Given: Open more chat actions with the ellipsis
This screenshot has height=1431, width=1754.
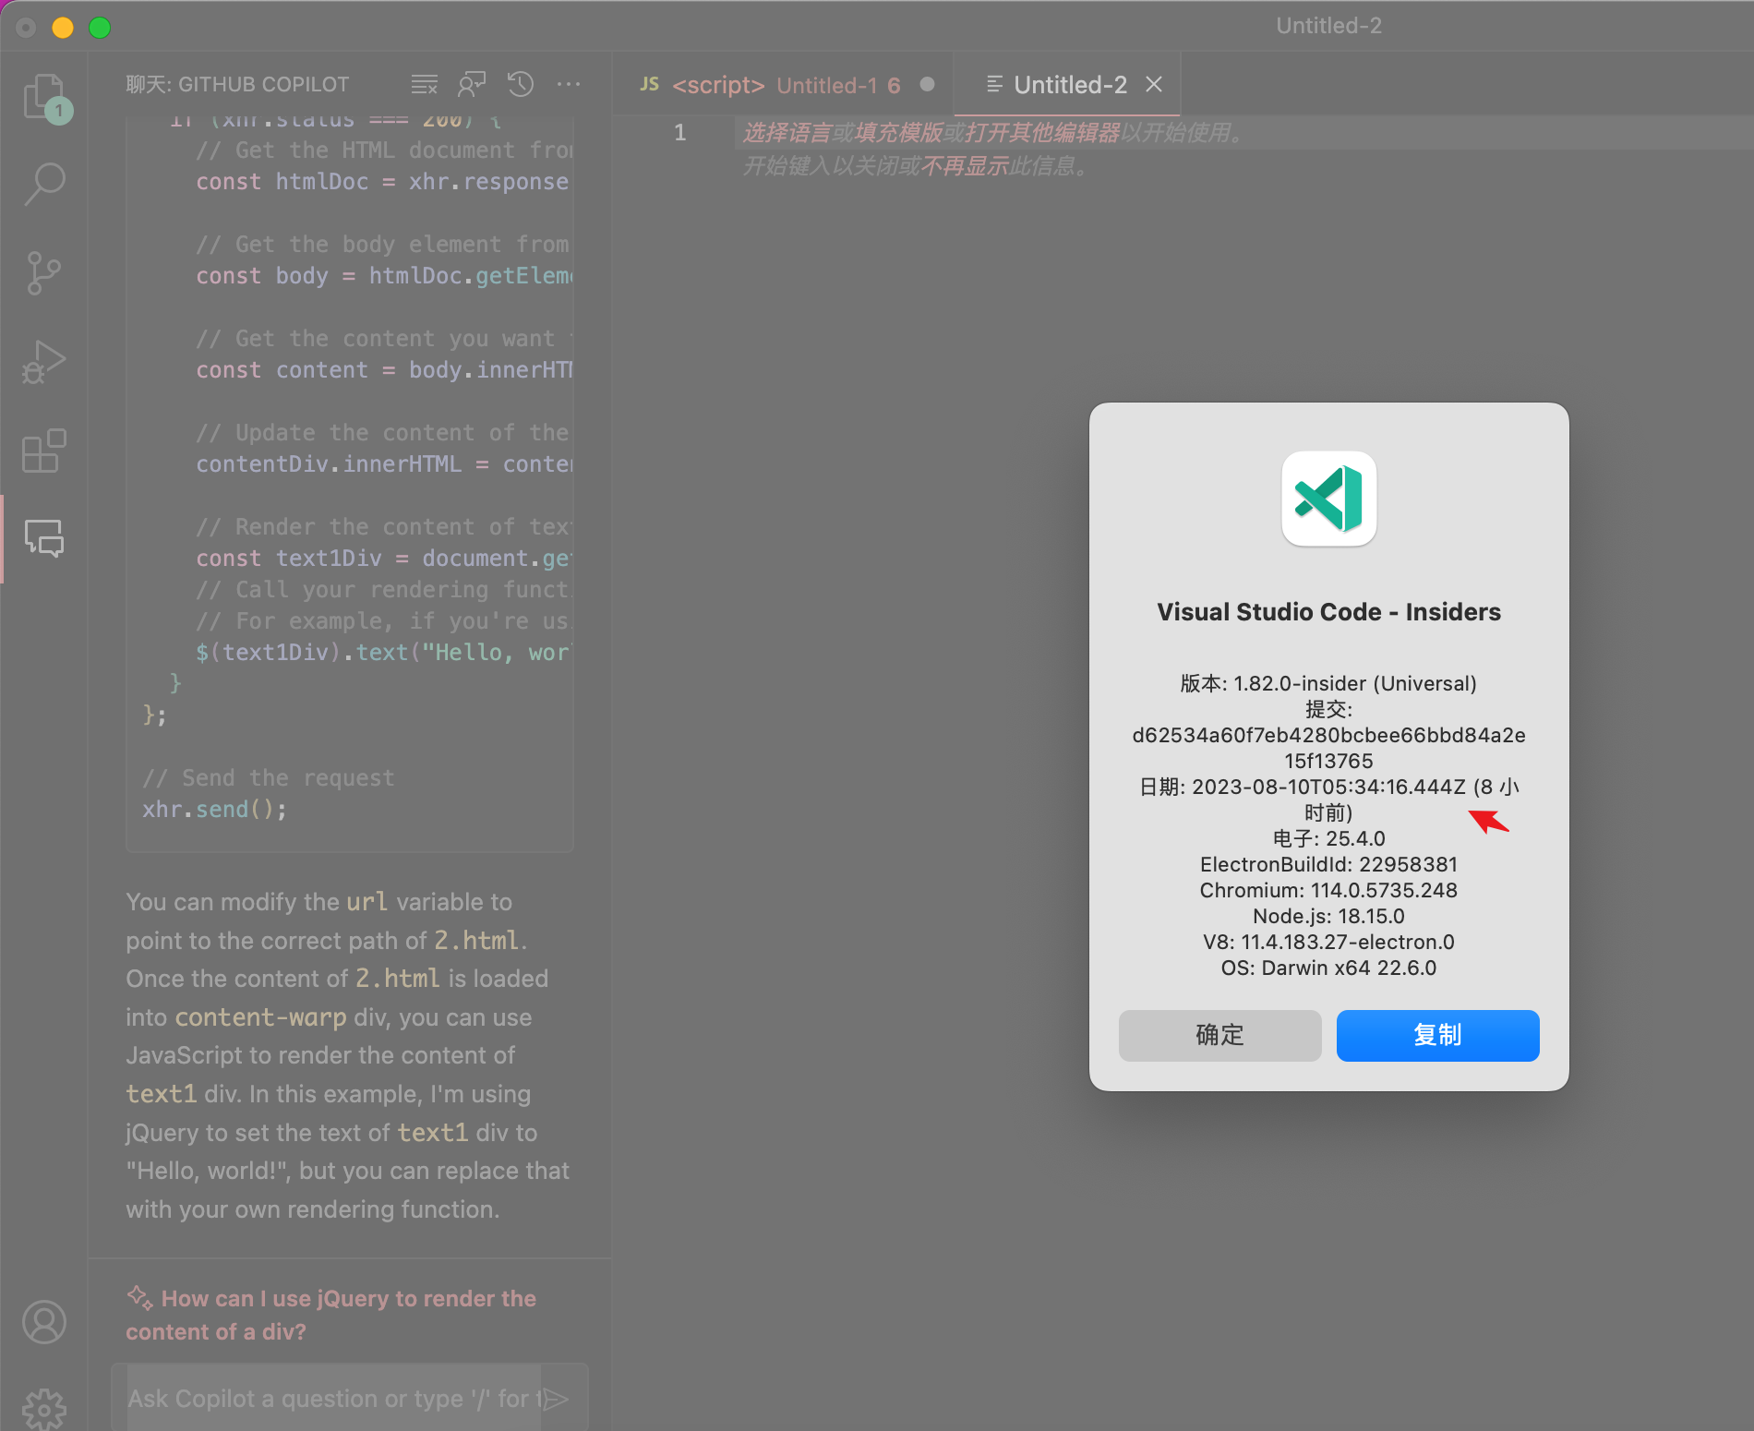Looking at the screenshot, I should tap(568, 84).
